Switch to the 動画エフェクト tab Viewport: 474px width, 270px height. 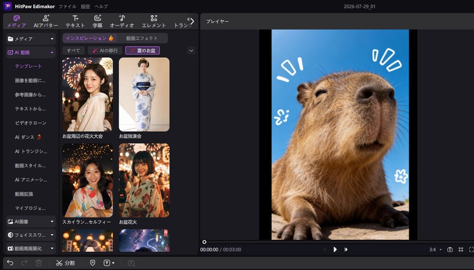click(142, 38)
